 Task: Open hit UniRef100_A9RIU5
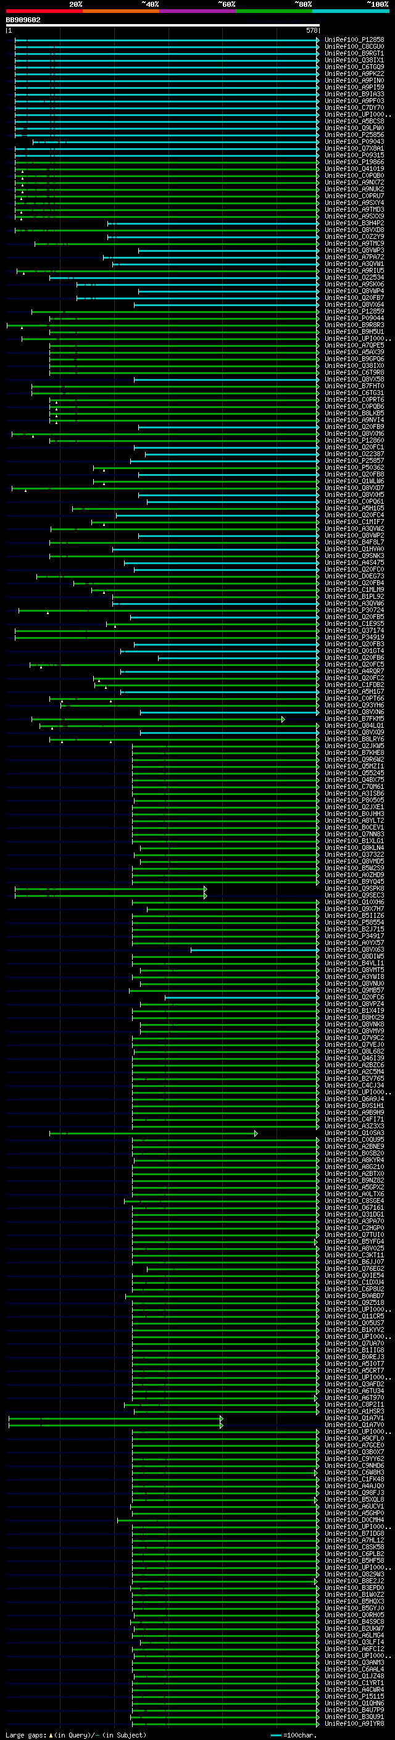[354, 271]
